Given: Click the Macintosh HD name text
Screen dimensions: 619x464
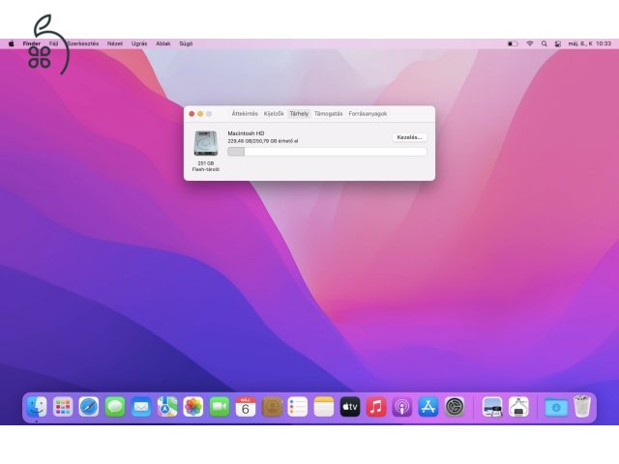Looking at the screenshot, I should (x=246, y=133).
